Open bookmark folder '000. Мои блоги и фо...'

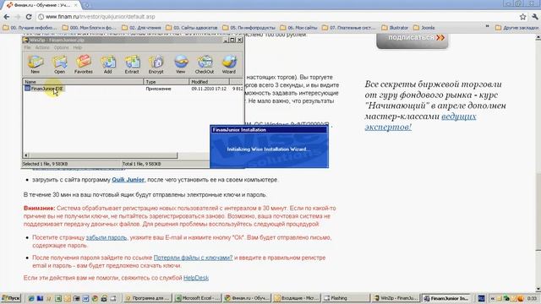89,28
